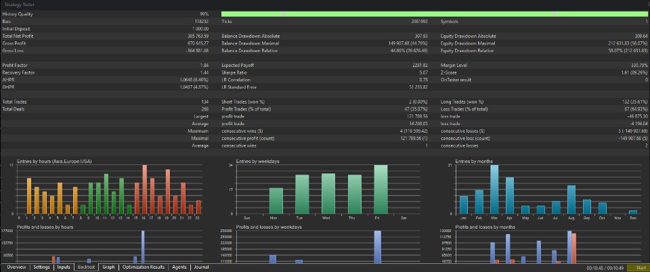Select the Initial Deposit value 1 000.00

click(x=200, y=29)
